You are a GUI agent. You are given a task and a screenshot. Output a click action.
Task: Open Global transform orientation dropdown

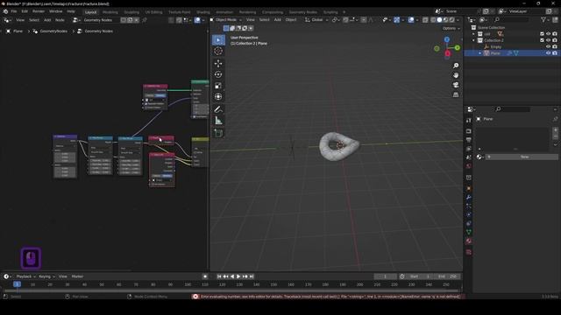[x=316, y=20]
